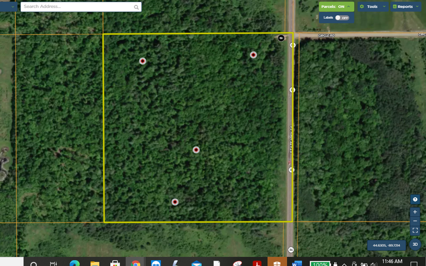The width and height of the screenshot is (426, 266).
Task: Open the dropdown left of the search box
Action: tap(8, 6)
